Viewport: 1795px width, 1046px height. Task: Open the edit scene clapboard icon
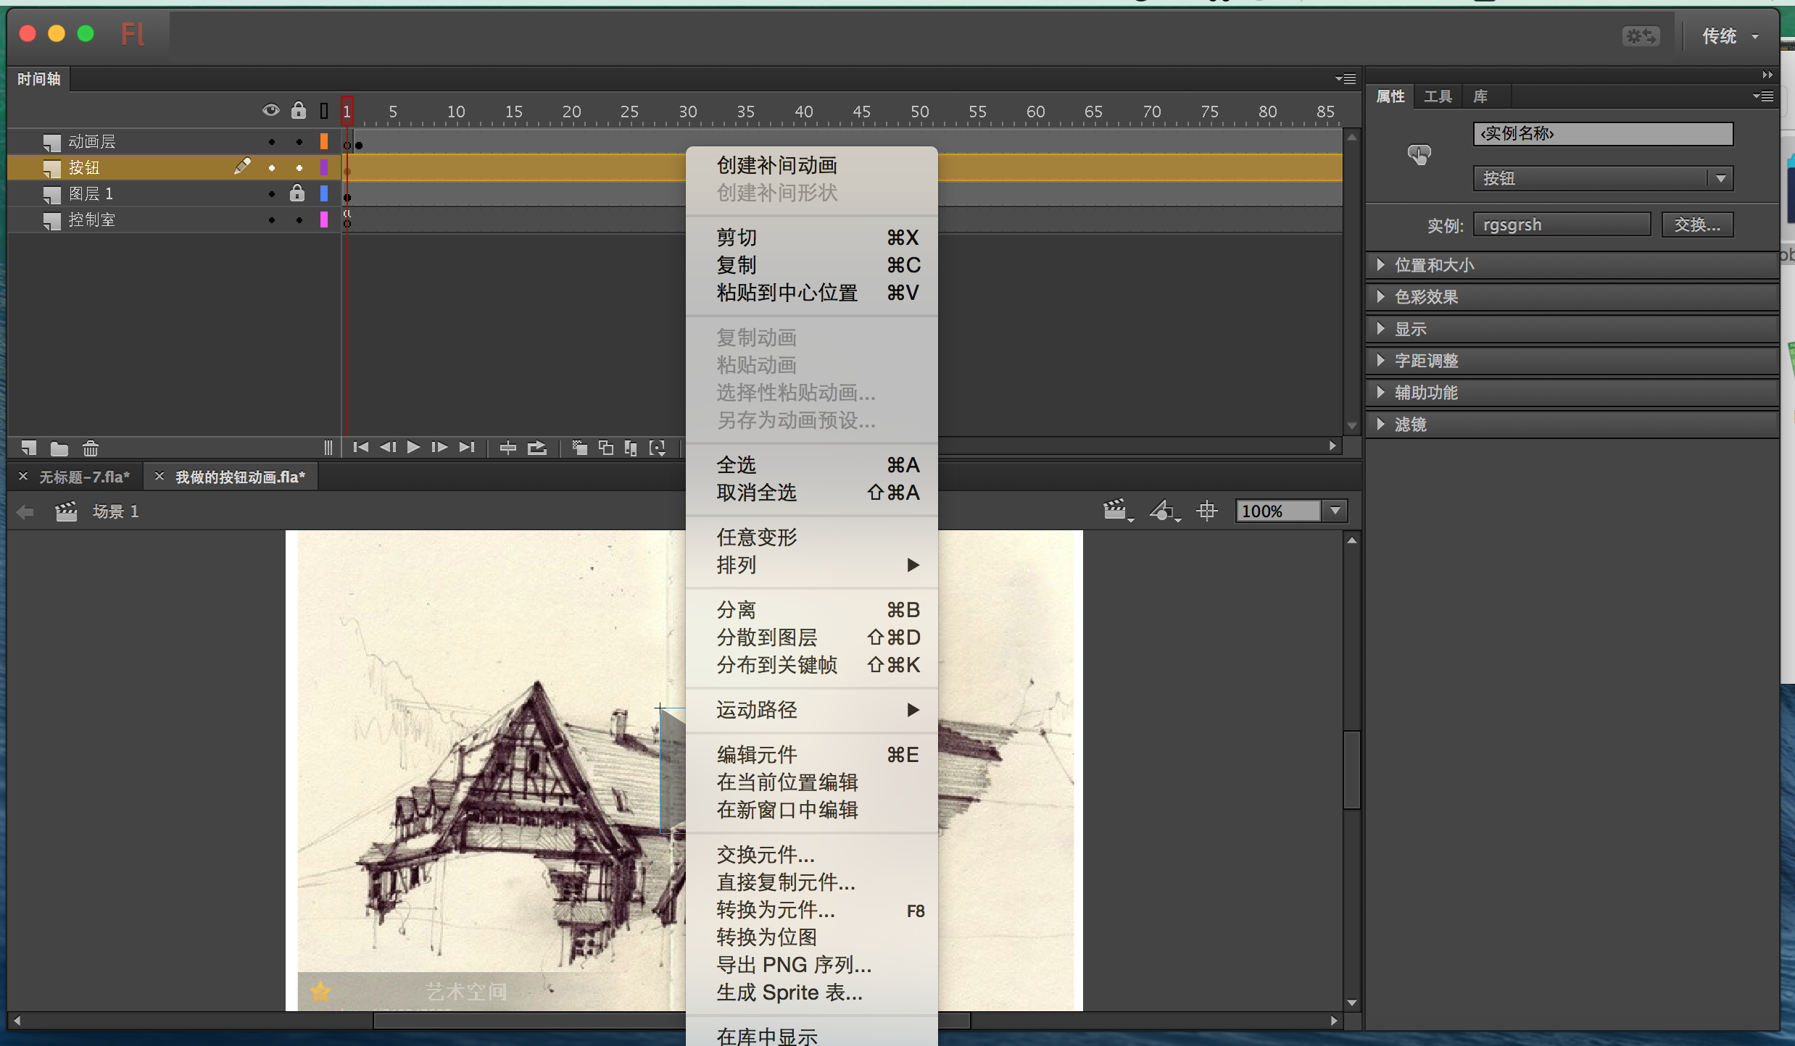(1116, 511)
